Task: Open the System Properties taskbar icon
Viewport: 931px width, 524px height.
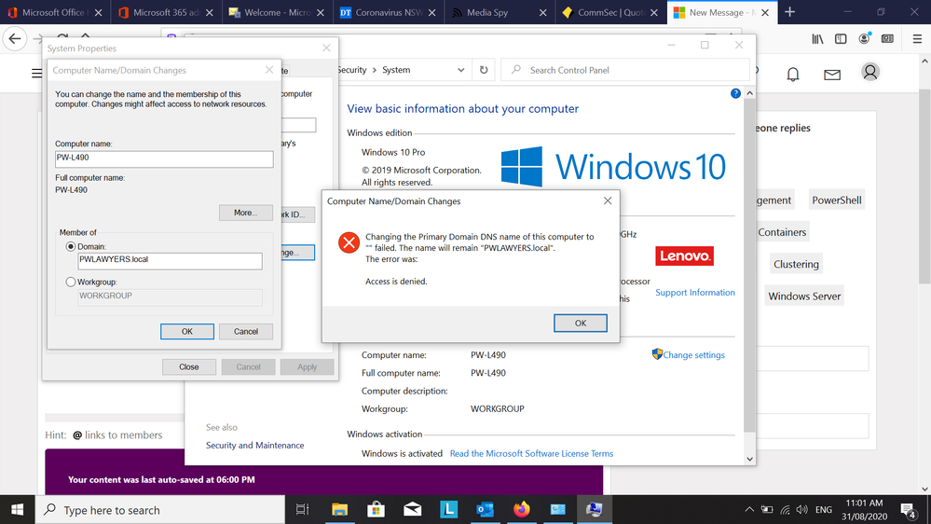Action: [x=595, y=510]
